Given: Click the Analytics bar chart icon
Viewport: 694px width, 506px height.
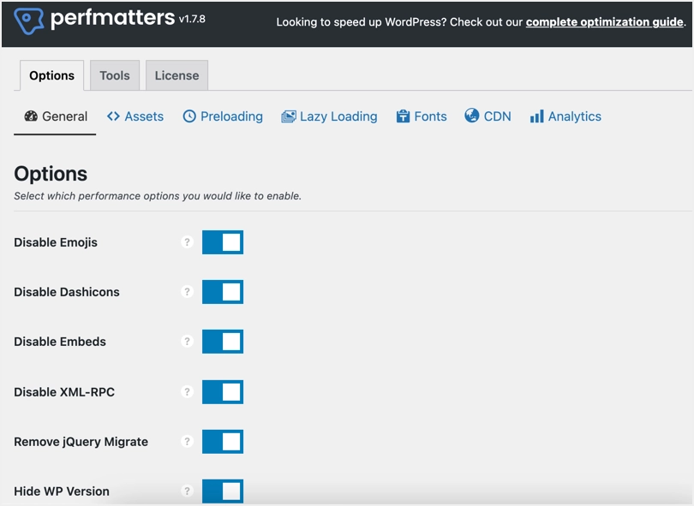Looking at the screenshot, I should coord(536,116).
